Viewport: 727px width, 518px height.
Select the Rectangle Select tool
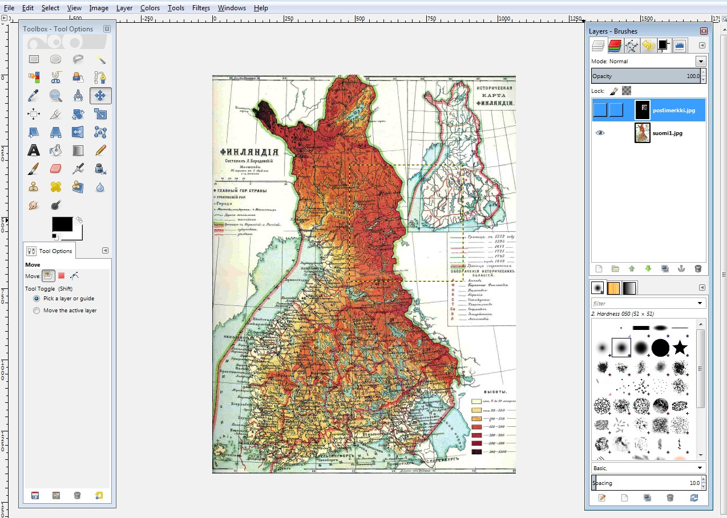tap(34, 59)
